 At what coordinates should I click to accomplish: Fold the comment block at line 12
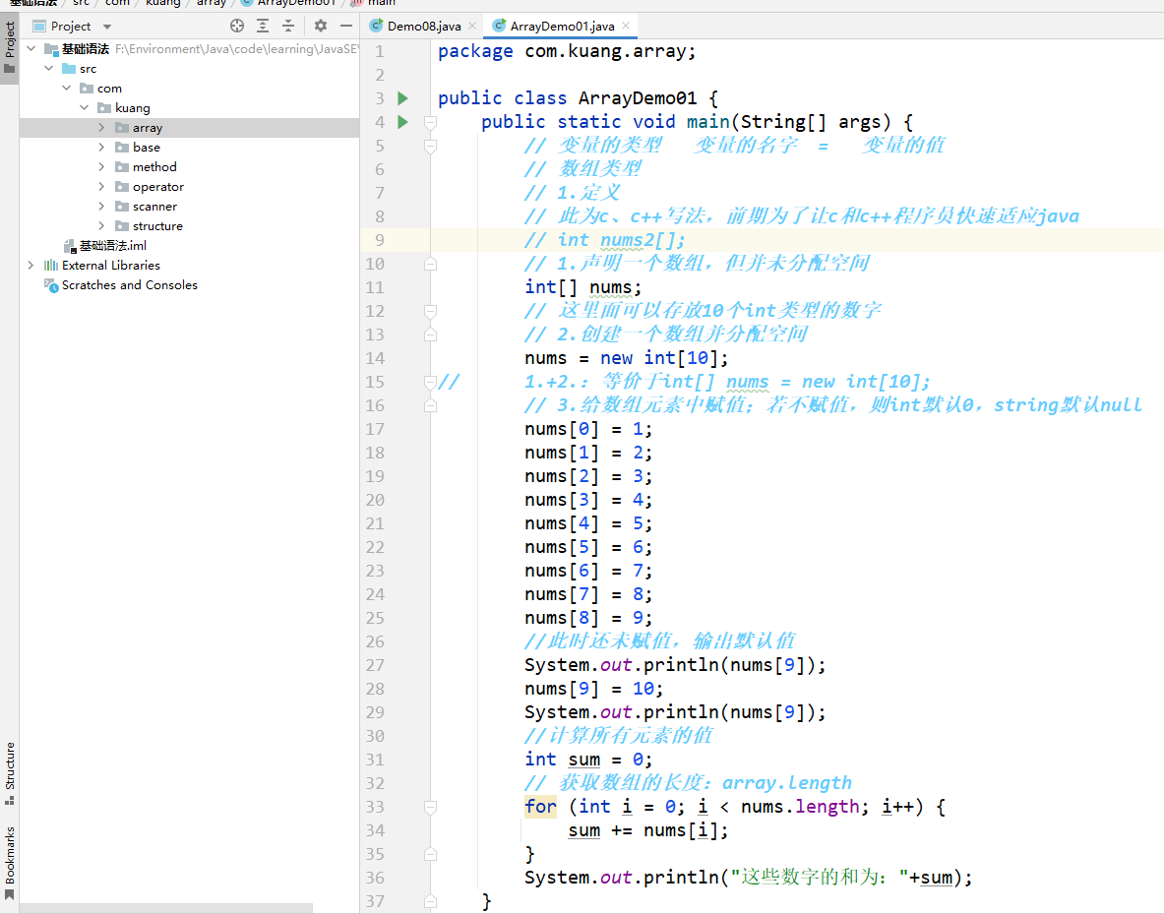pyautogui.click(x=430, y=310)
